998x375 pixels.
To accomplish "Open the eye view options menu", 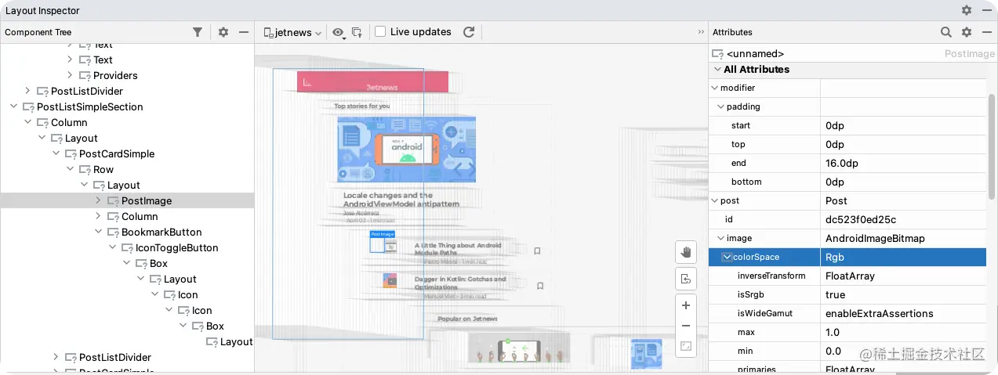I will tap(338, 32).
